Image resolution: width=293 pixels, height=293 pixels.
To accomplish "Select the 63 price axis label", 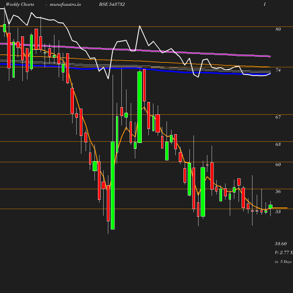I will point(278,144).
